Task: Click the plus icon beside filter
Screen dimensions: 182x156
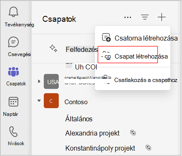Action: pyautogui.click(x=161, y=17)
